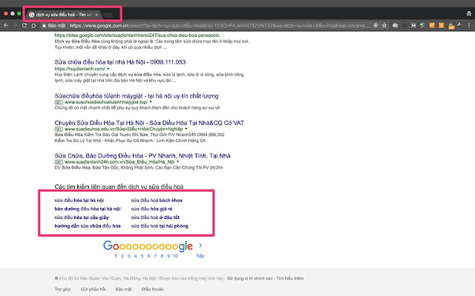The height and width of the screenshot is (296, 475).
Task: Click related search 'sửa điều hòa tại hà nội'
Action: (79, 201)
